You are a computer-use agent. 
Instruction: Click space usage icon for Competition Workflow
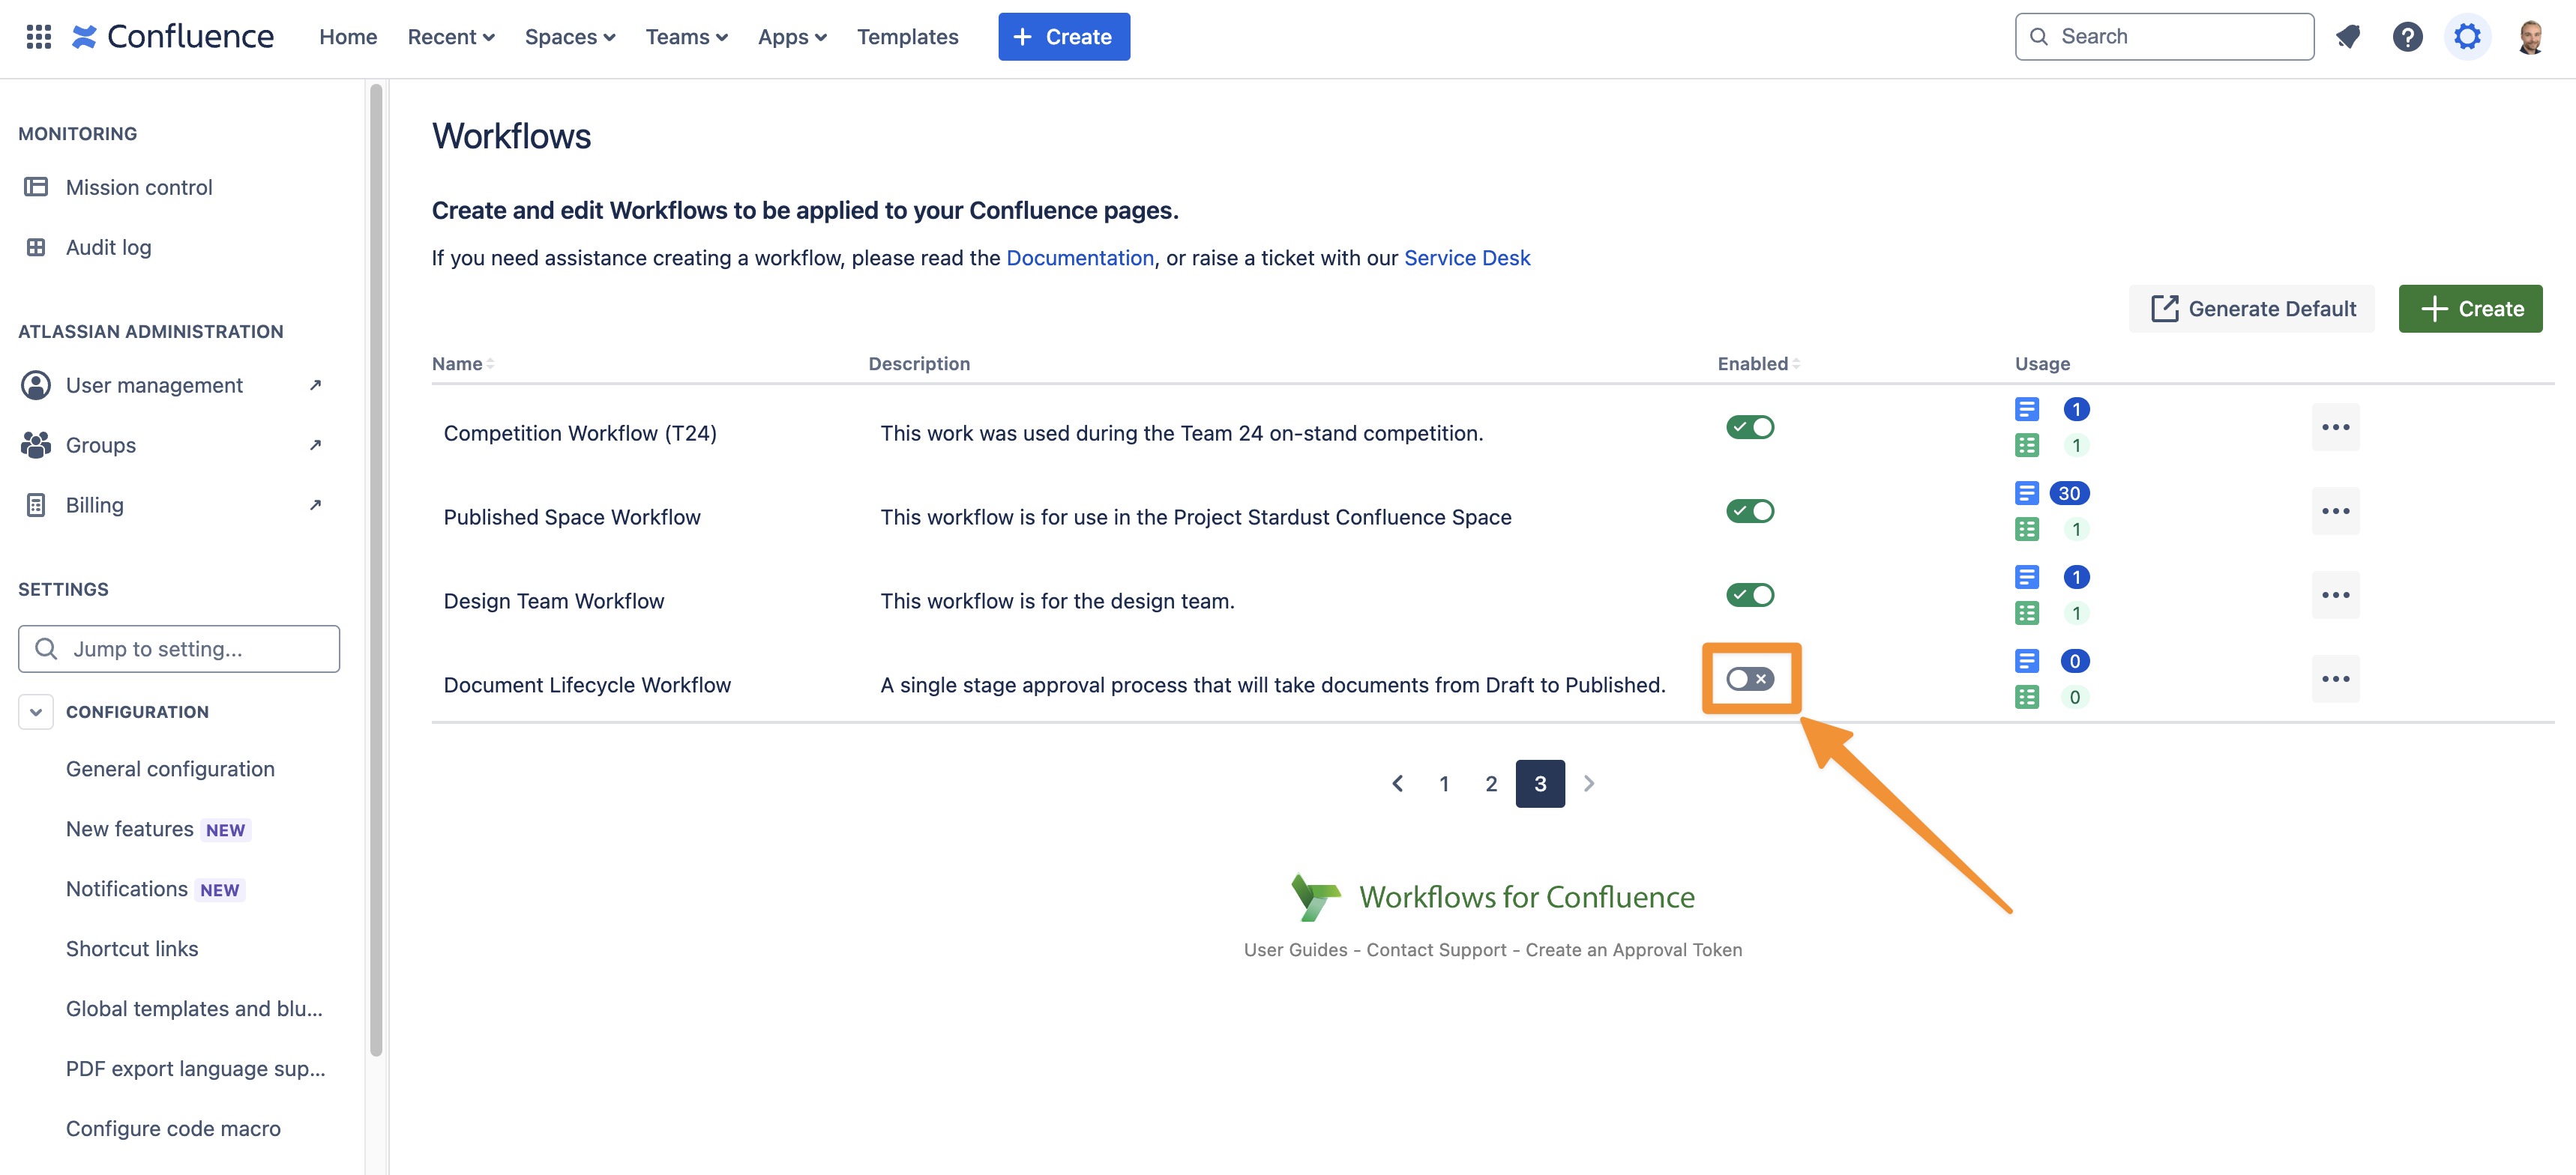tap(2026, 446)
